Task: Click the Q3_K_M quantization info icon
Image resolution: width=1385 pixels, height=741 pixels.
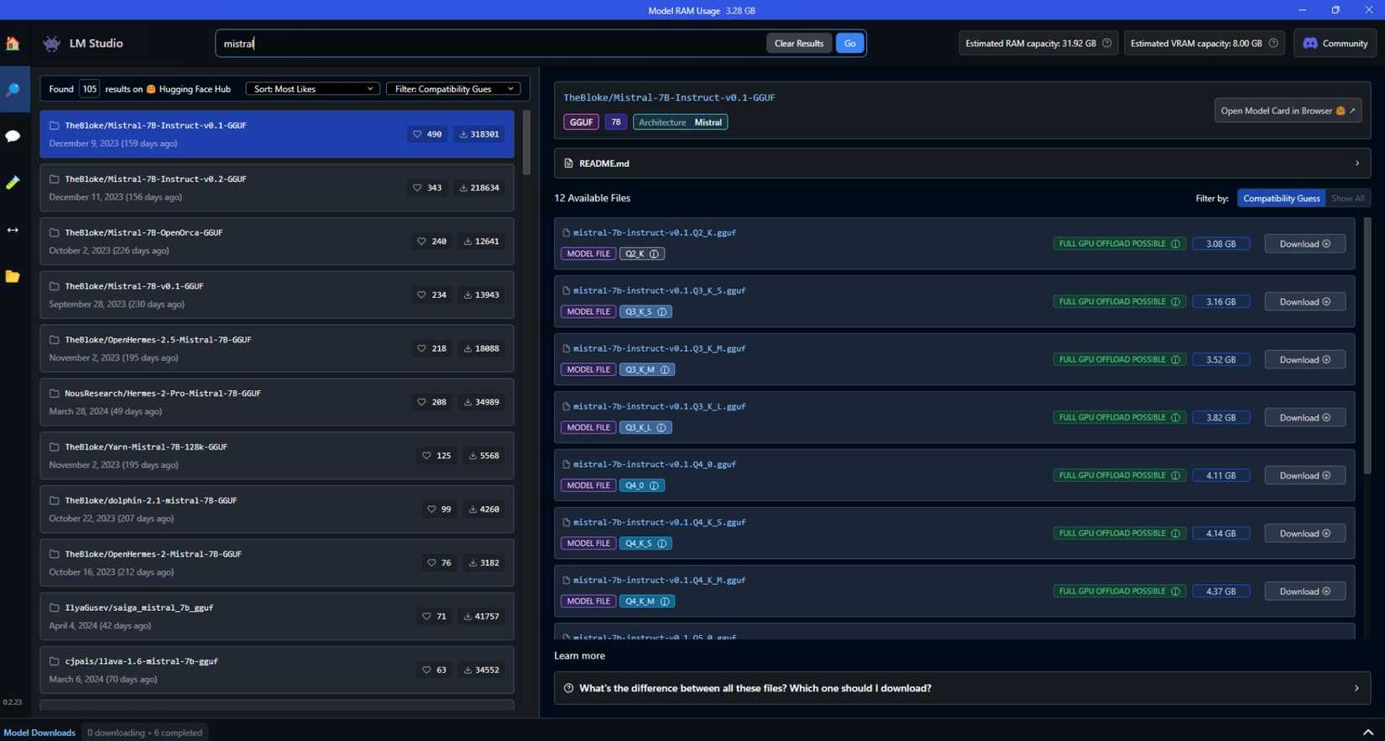Action: 665,369
